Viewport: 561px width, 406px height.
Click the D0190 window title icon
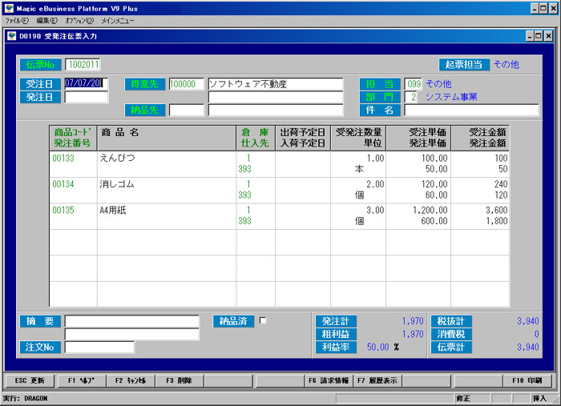click(12, 36)
